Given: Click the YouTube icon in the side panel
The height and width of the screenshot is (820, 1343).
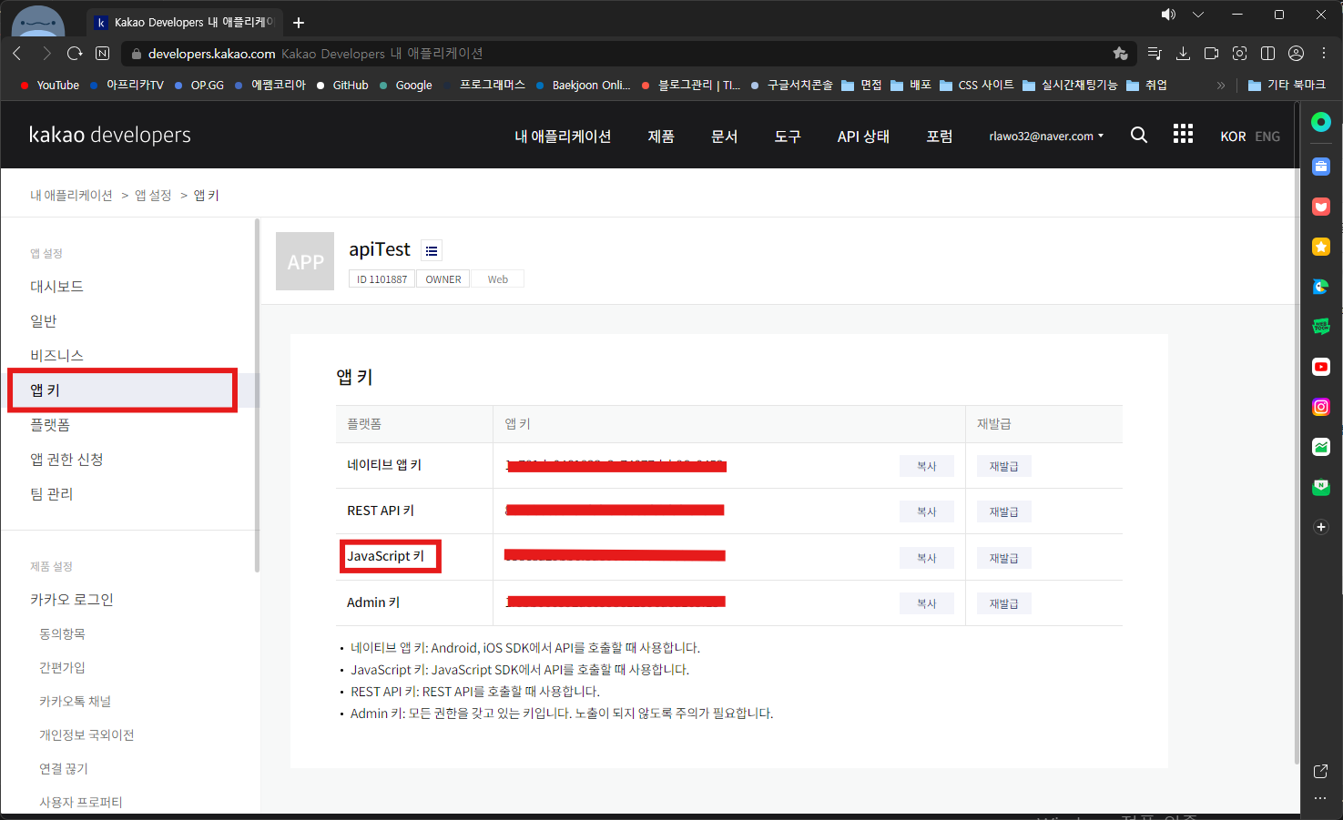Looking at the screenshot, I should click(1321, 367).
